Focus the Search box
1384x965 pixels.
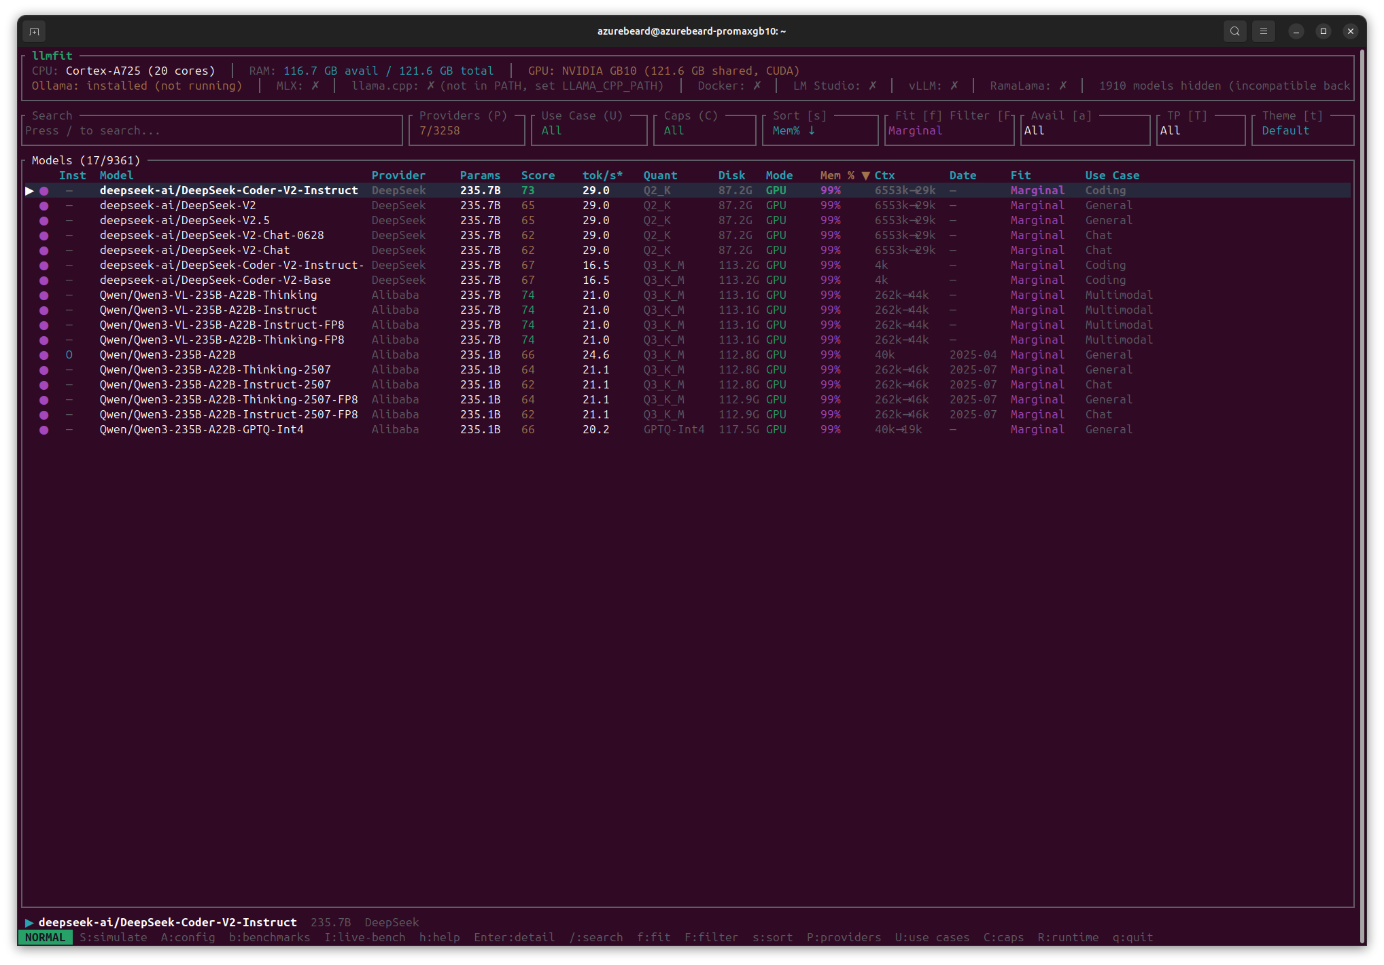pos(212,130)
